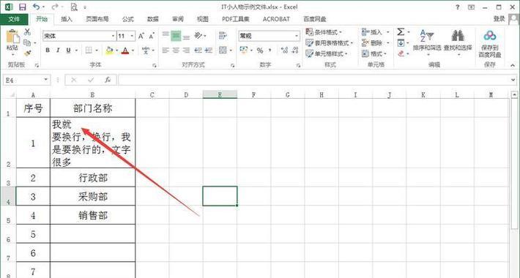Toggle Underline formatting

coord(68,50)
